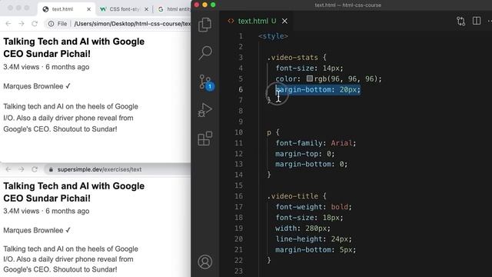Reload the supersimple.dev page
492x277 pixels.
tap(35, 169)
